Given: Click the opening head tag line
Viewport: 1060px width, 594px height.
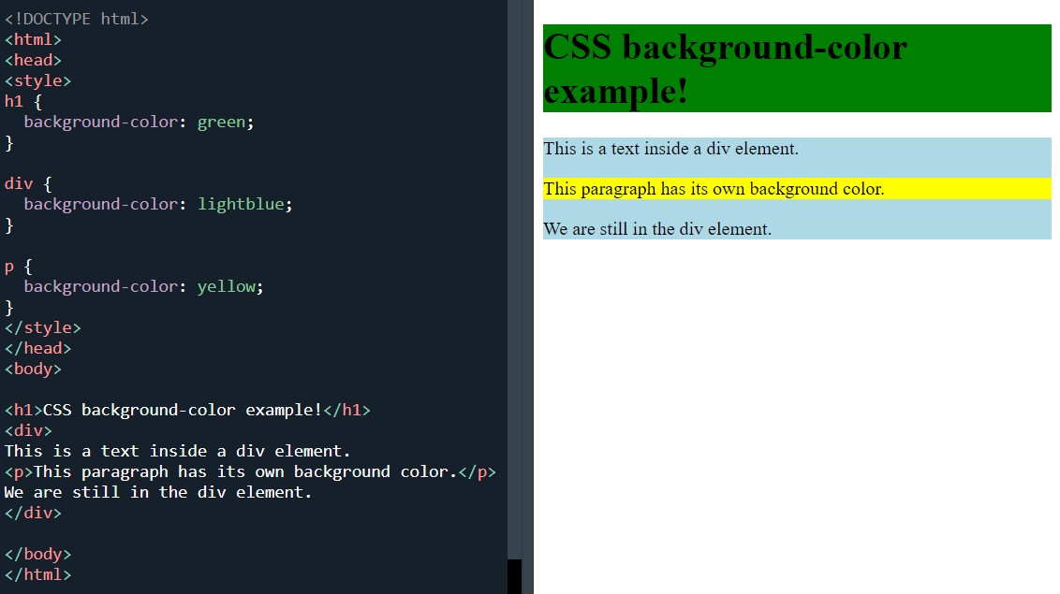Looking at the screenshot, I should (33, 60).
